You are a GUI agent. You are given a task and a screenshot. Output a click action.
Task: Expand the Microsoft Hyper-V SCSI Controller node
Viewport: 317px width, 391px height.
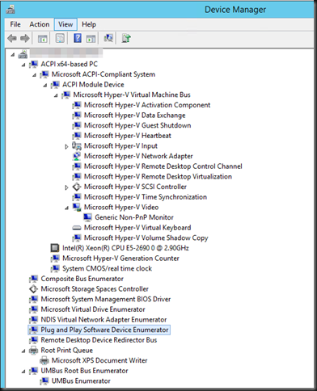click(66, 187)
